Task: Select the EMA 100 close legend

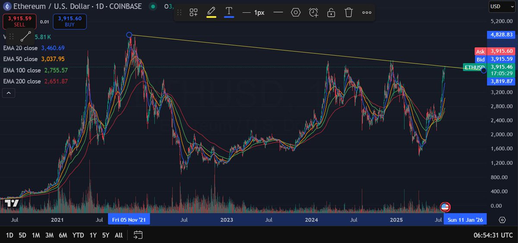Action: (36, 70)
